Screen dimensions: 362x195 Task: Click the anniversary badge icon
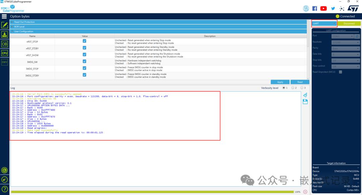point(306,8)
